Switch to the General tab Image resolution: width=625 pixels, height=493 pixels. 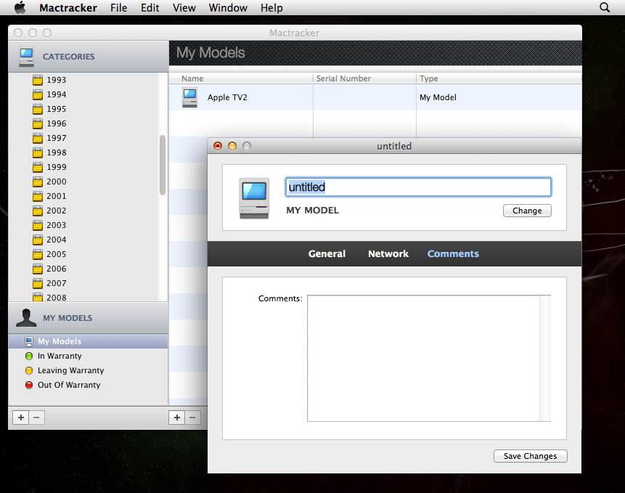tap(327, 254)
